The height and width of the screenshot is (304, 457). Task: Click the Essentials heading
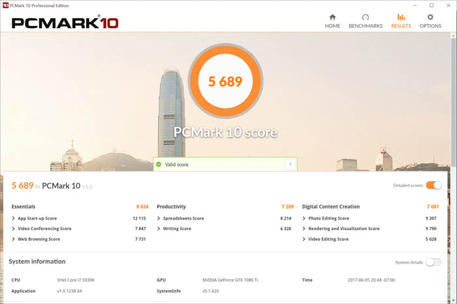24,207
